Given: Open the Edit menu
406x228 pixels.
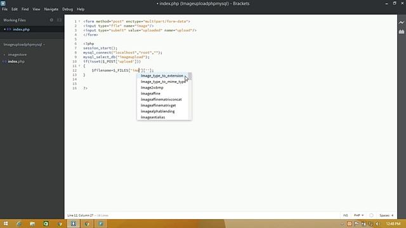Looking at the screenshot, I should tap(15, 9).
